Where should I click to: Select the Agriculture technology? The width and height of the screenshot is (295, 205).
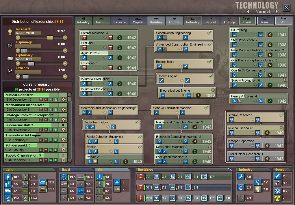tap(108, 55)
